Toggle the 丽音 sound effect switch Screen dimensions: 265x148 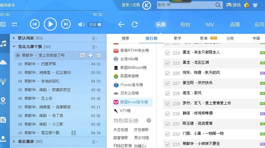(94, 25)
